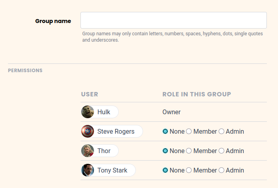Image resolution: width=278 pixels, height=188 pixels.
Task: Click the Group name text field
Action: coord(173,20)
